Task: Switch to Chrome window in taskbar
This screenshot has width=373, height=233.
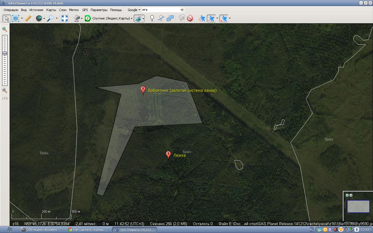Action: [x=87, y=230]
